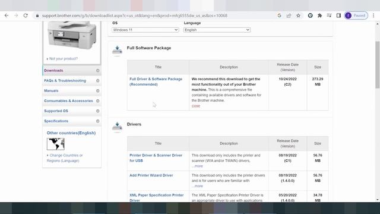This screenshot has height=214, width=380.
Task: Click the Google icon in address bar
Action: click(279, 15)
